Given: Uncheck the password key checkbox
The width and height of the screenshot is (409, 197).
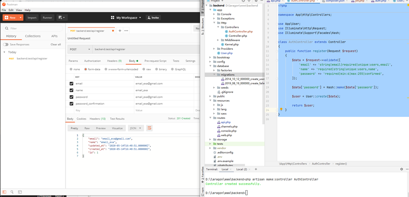Looking at the screenshot, I should click(x=71, y=97).
